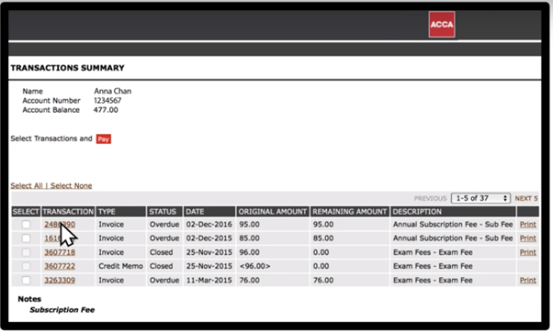553x332 pixels.
Task: Click the 76.00 remaining amount
Action: pos(323,281)
